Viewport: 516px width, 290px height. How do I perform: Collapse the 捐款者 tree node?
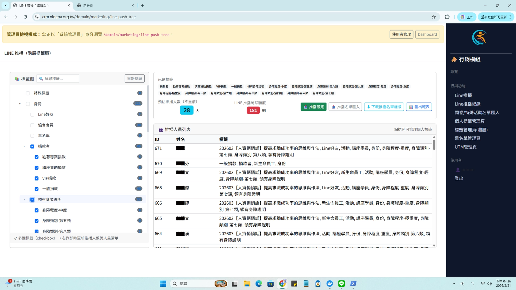click(x=24, y=147)
